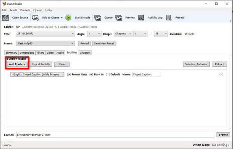Screen dimensions: 233x149
Task: Click the Add to Queue picture icon
Action: [35, 18]
